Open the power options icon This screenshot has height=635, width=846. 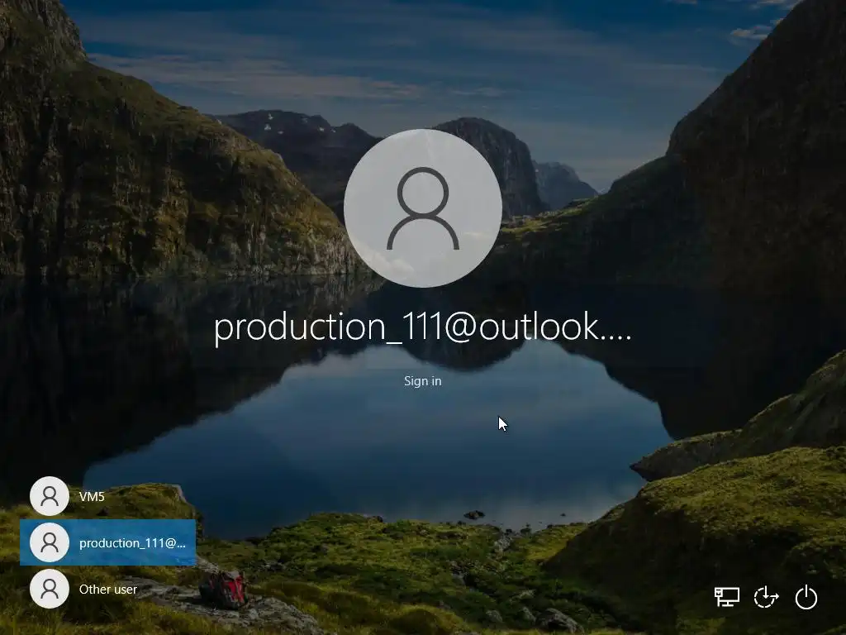coord(806,597)
